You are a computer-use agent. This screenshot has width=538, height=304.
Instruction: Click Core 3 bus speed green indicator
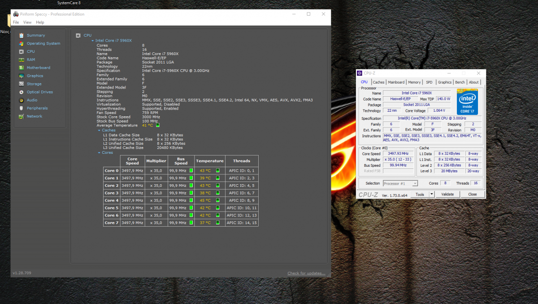tap(191, 193)
